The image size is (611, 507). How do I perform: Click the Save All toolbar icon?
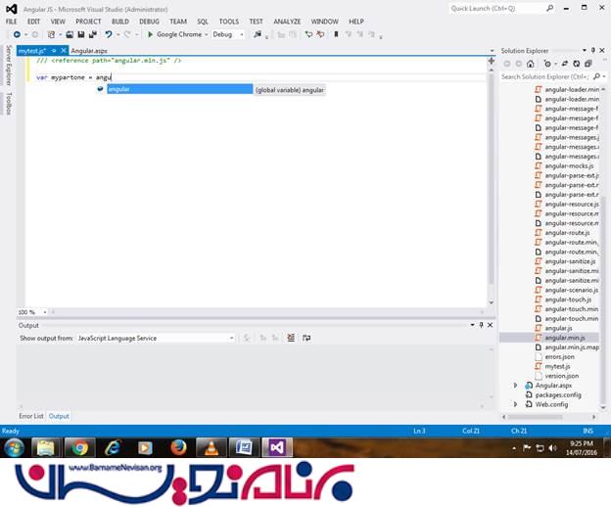point(80,34)
